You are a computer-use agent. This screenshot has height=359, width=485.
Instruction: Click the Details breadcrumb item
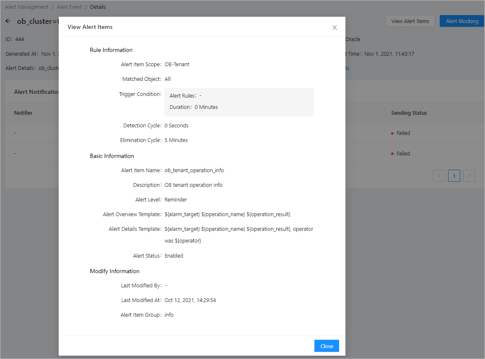[98, 7]
